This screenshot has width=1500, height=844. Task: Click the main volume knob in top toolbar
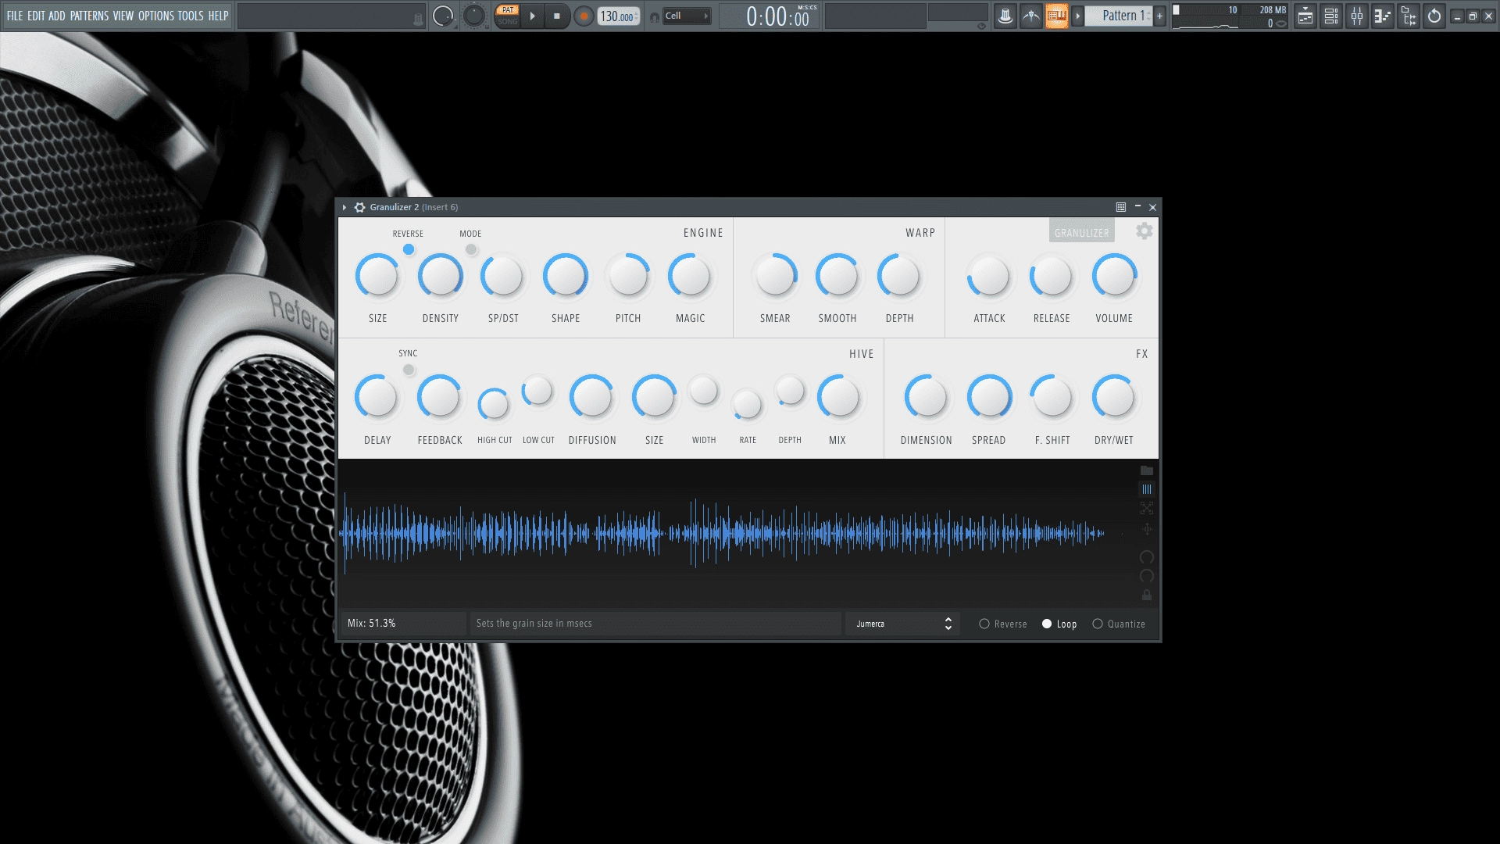point(443,16)
